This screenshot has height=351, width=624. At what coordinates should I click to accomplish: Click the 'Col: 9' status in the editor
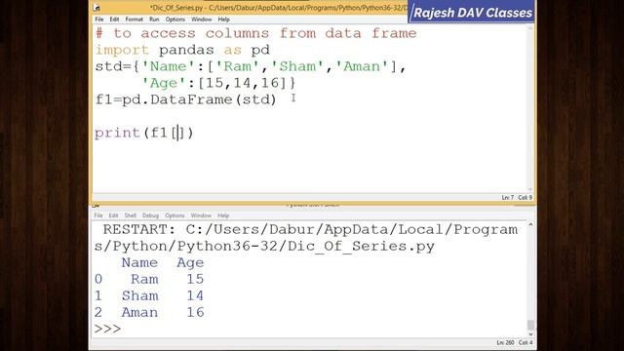pyautogui.click(x=525, y=197)
